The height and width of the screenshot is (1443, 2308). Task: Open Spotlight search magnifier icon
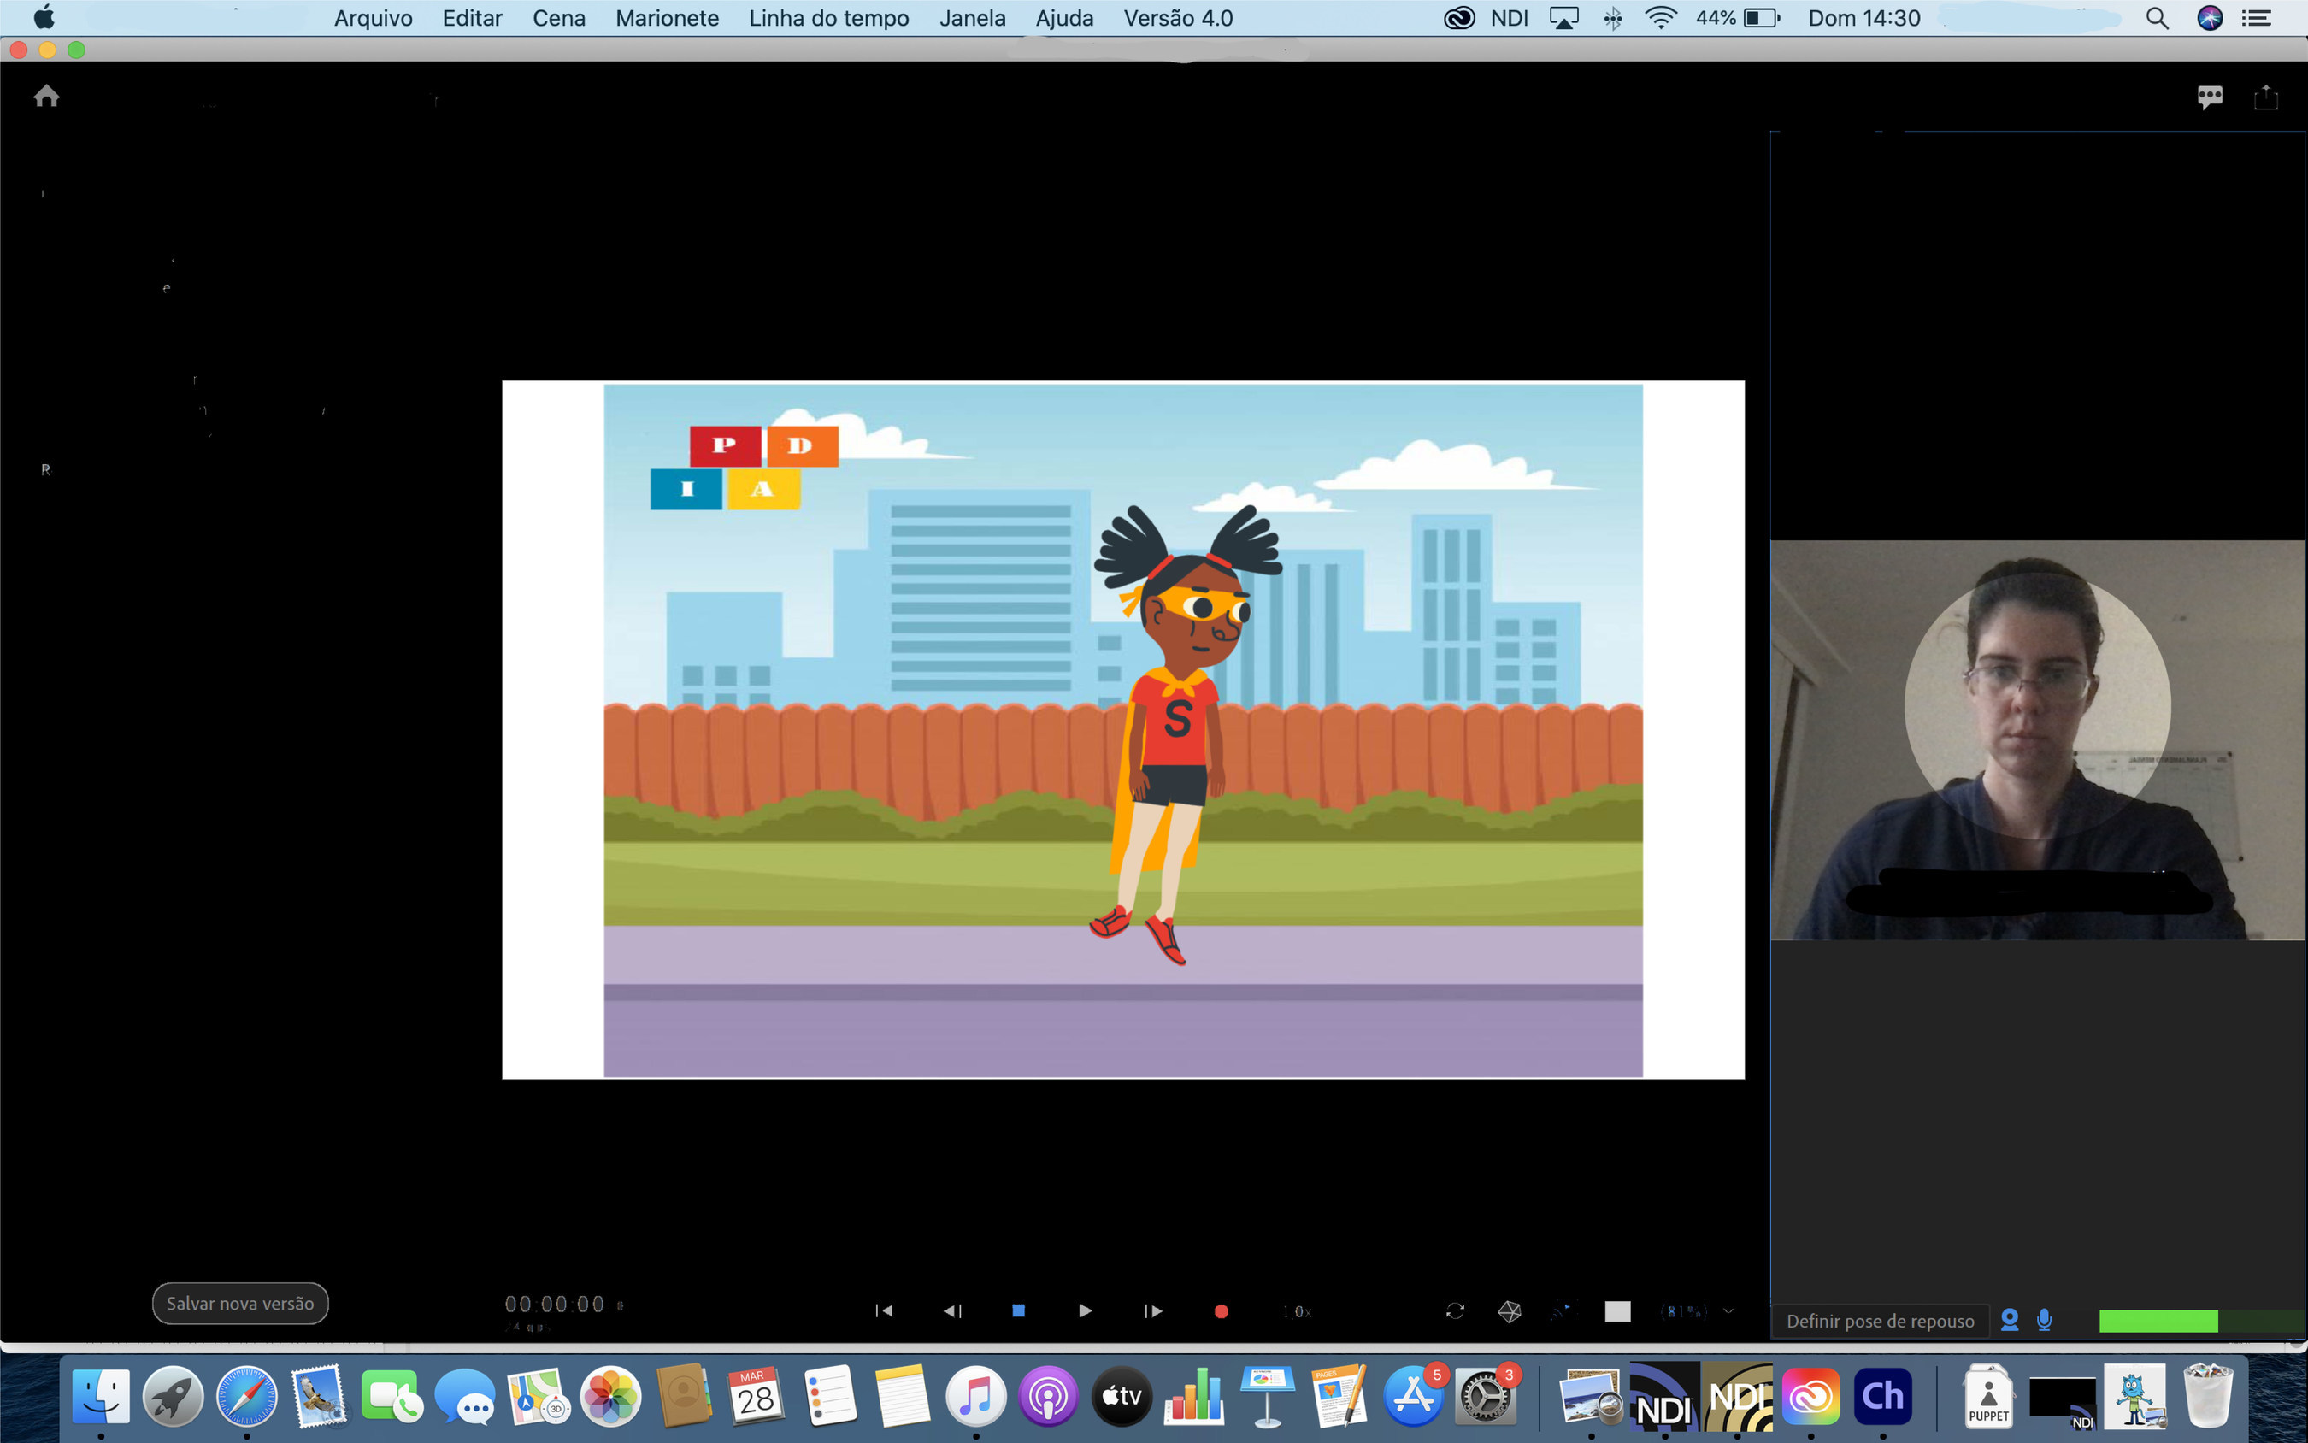coord(2158,18)
